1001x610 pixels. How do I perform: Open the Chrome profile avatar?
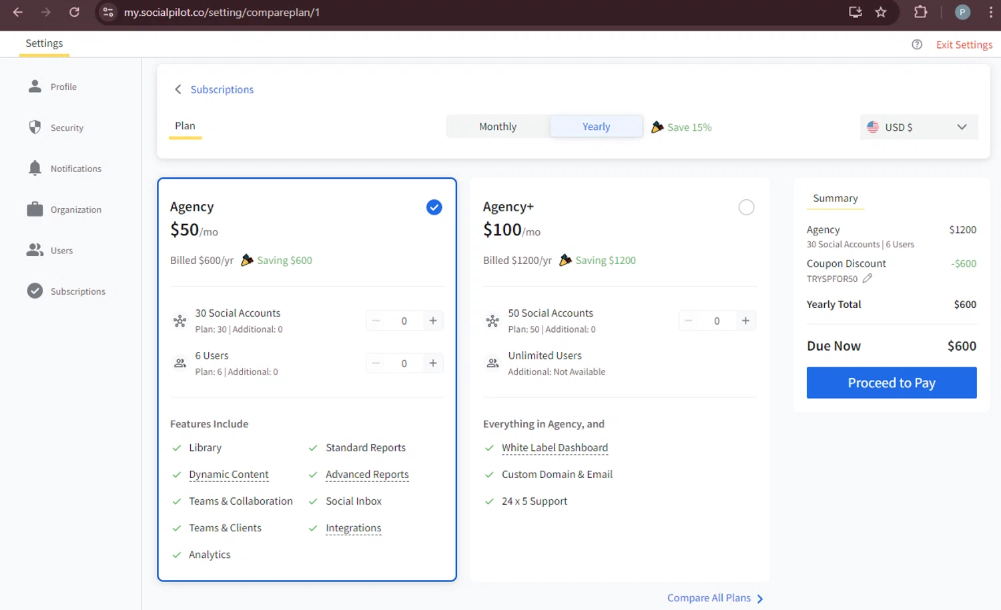click(962, 12)
